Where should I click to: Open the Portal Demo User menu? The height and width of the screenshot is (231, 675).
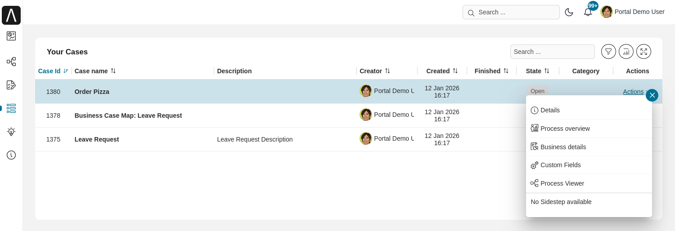coord(633,12)
